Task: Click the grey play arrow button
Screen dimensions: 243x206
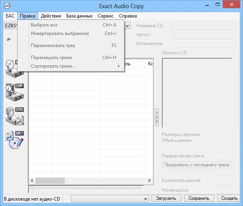Action: (x=9, y=39)
